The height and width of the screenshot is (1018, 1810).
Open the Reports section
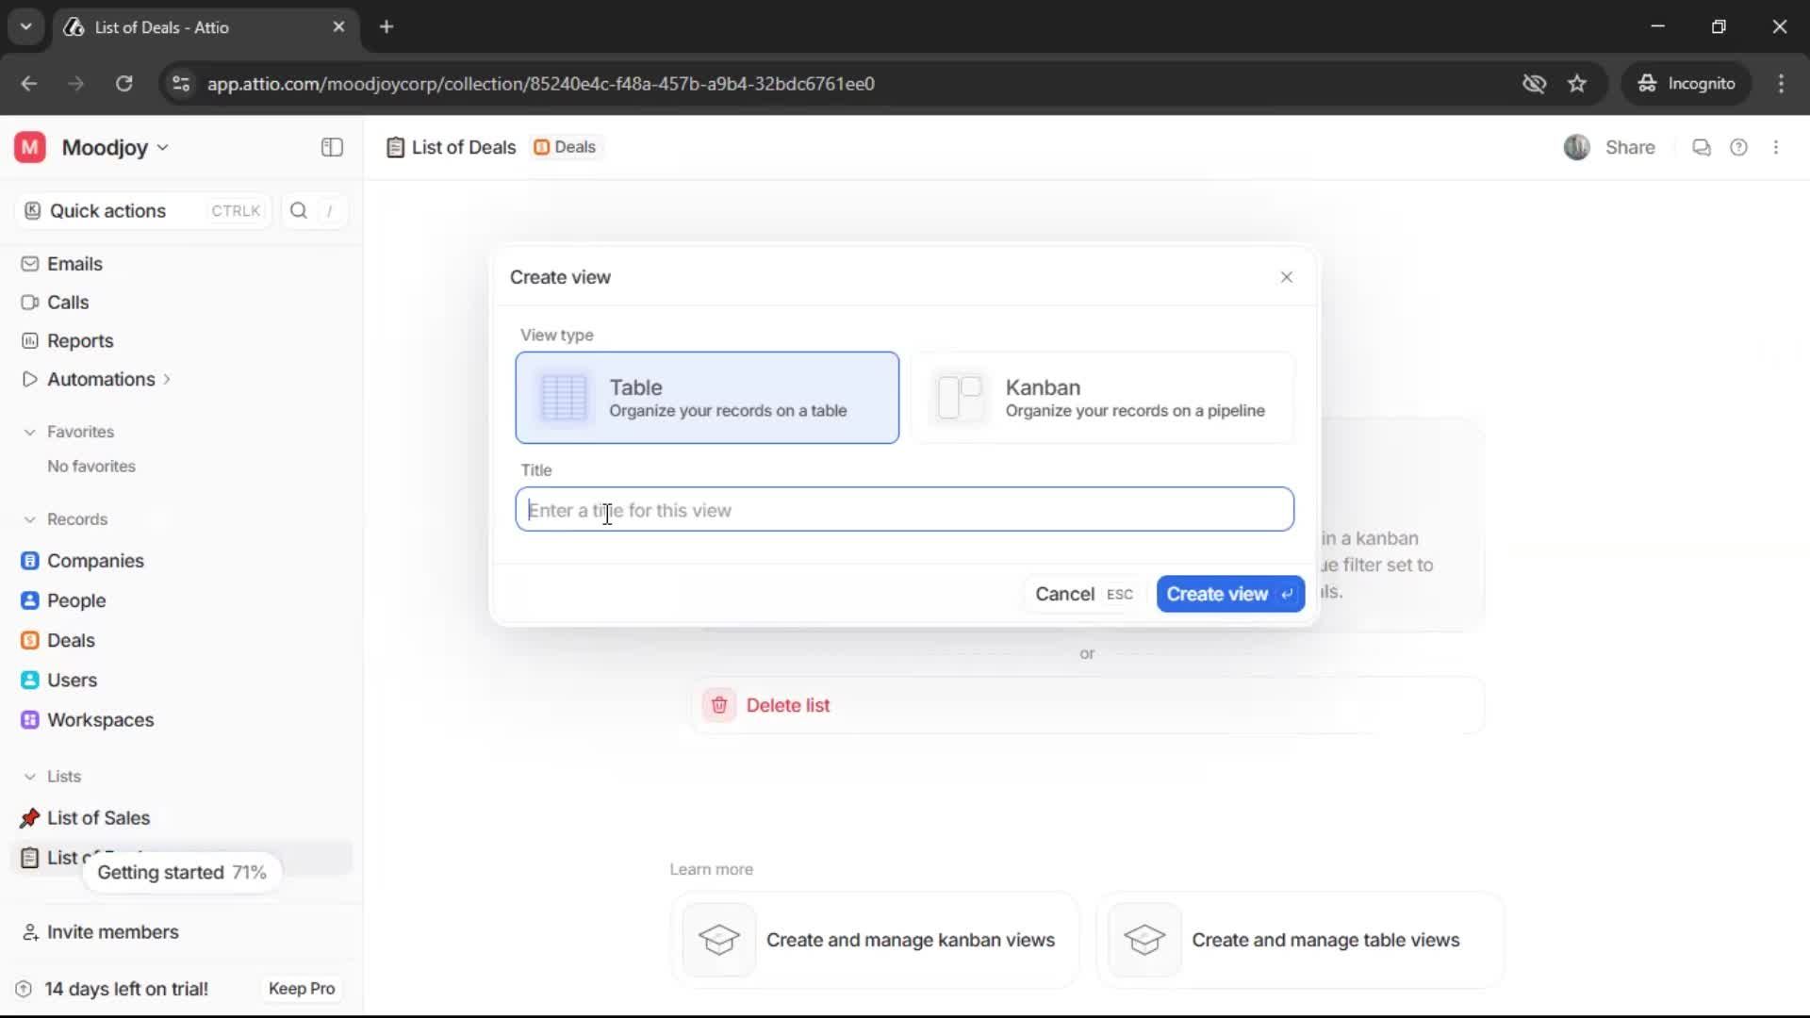79,340
